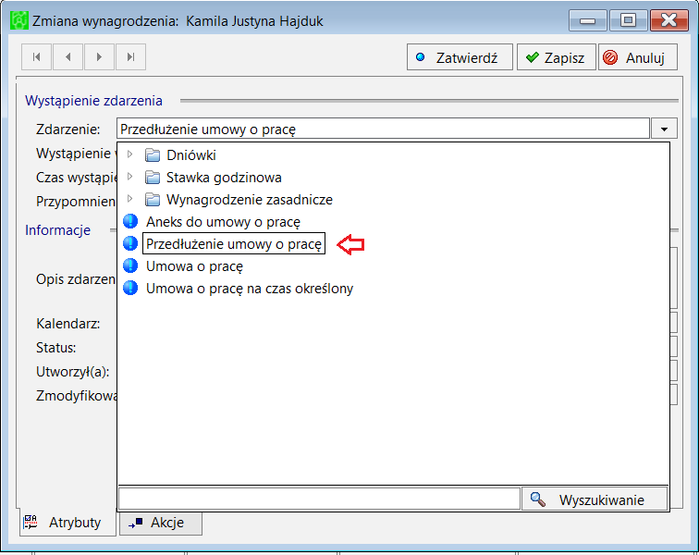Go to previous record arrow
Image resolution: width=699 pixels, height=555 pixels.
(x=67, y=57)
